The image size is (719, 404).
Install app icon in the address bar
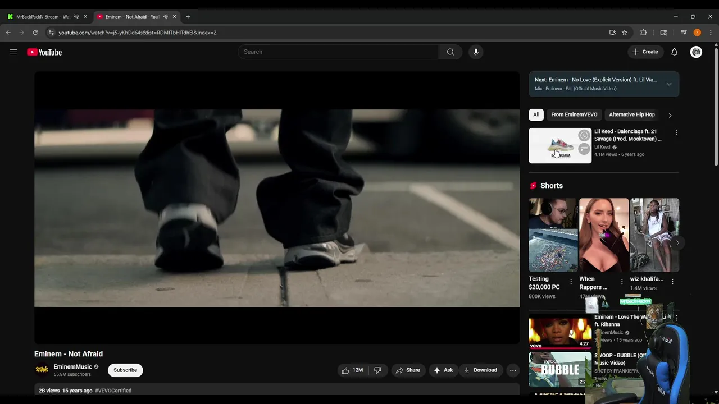click(612, 33)
